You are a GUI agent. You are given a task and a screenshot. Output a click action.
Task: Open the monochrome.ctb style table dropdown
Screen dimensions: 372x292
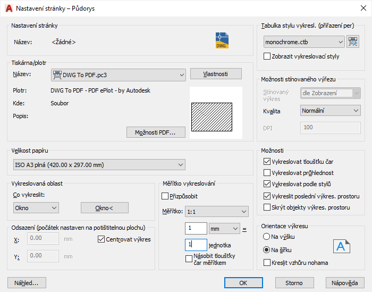304,42
